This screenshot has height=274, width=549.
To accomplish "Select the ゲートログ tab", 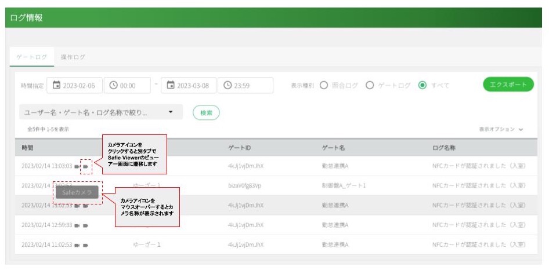I will (32, 57).
